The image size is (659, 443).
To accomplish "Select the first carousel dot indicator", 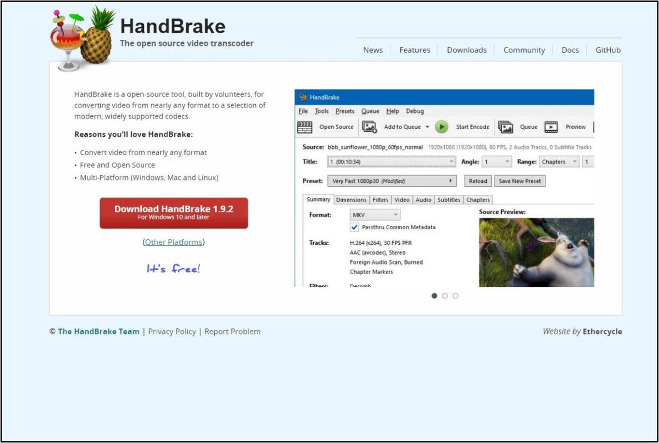I will pos(434,296).
